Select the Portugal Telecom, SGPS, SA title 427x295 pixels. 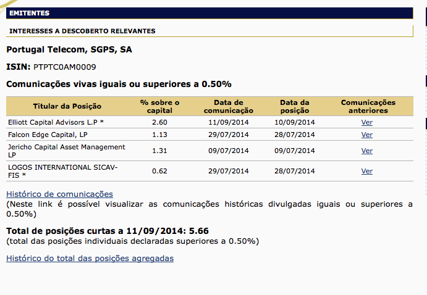[x=69, y=49]
